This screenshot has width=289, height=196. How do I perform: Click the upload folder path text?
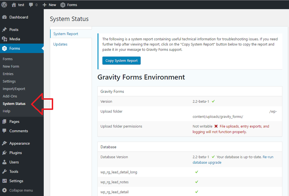[x=235, y=114]
